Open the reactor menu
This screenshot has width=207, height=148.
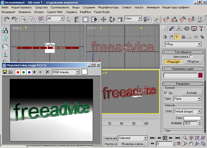click(139, 7)
